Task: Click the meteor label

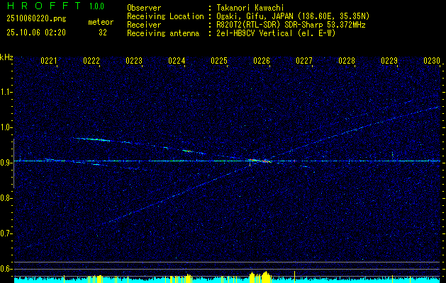Action: click(101, 23)
